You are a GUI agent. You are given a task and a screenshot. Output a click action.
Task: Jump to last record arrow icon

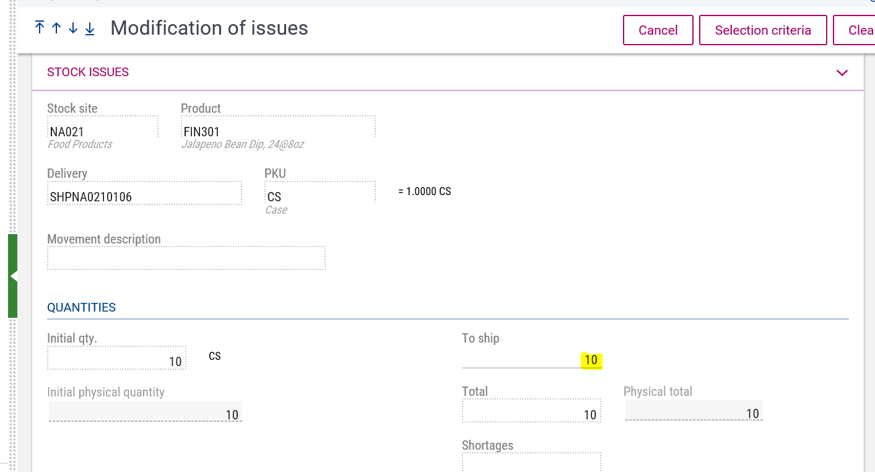tap(90, 28)
